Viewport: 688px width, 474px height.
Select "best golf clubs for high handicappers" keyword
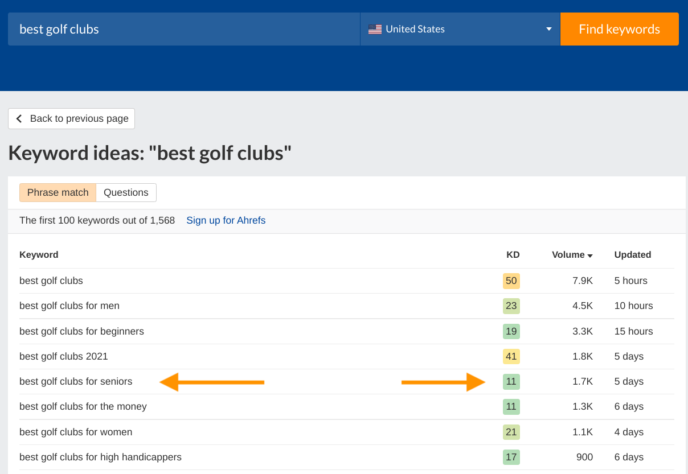100,457
